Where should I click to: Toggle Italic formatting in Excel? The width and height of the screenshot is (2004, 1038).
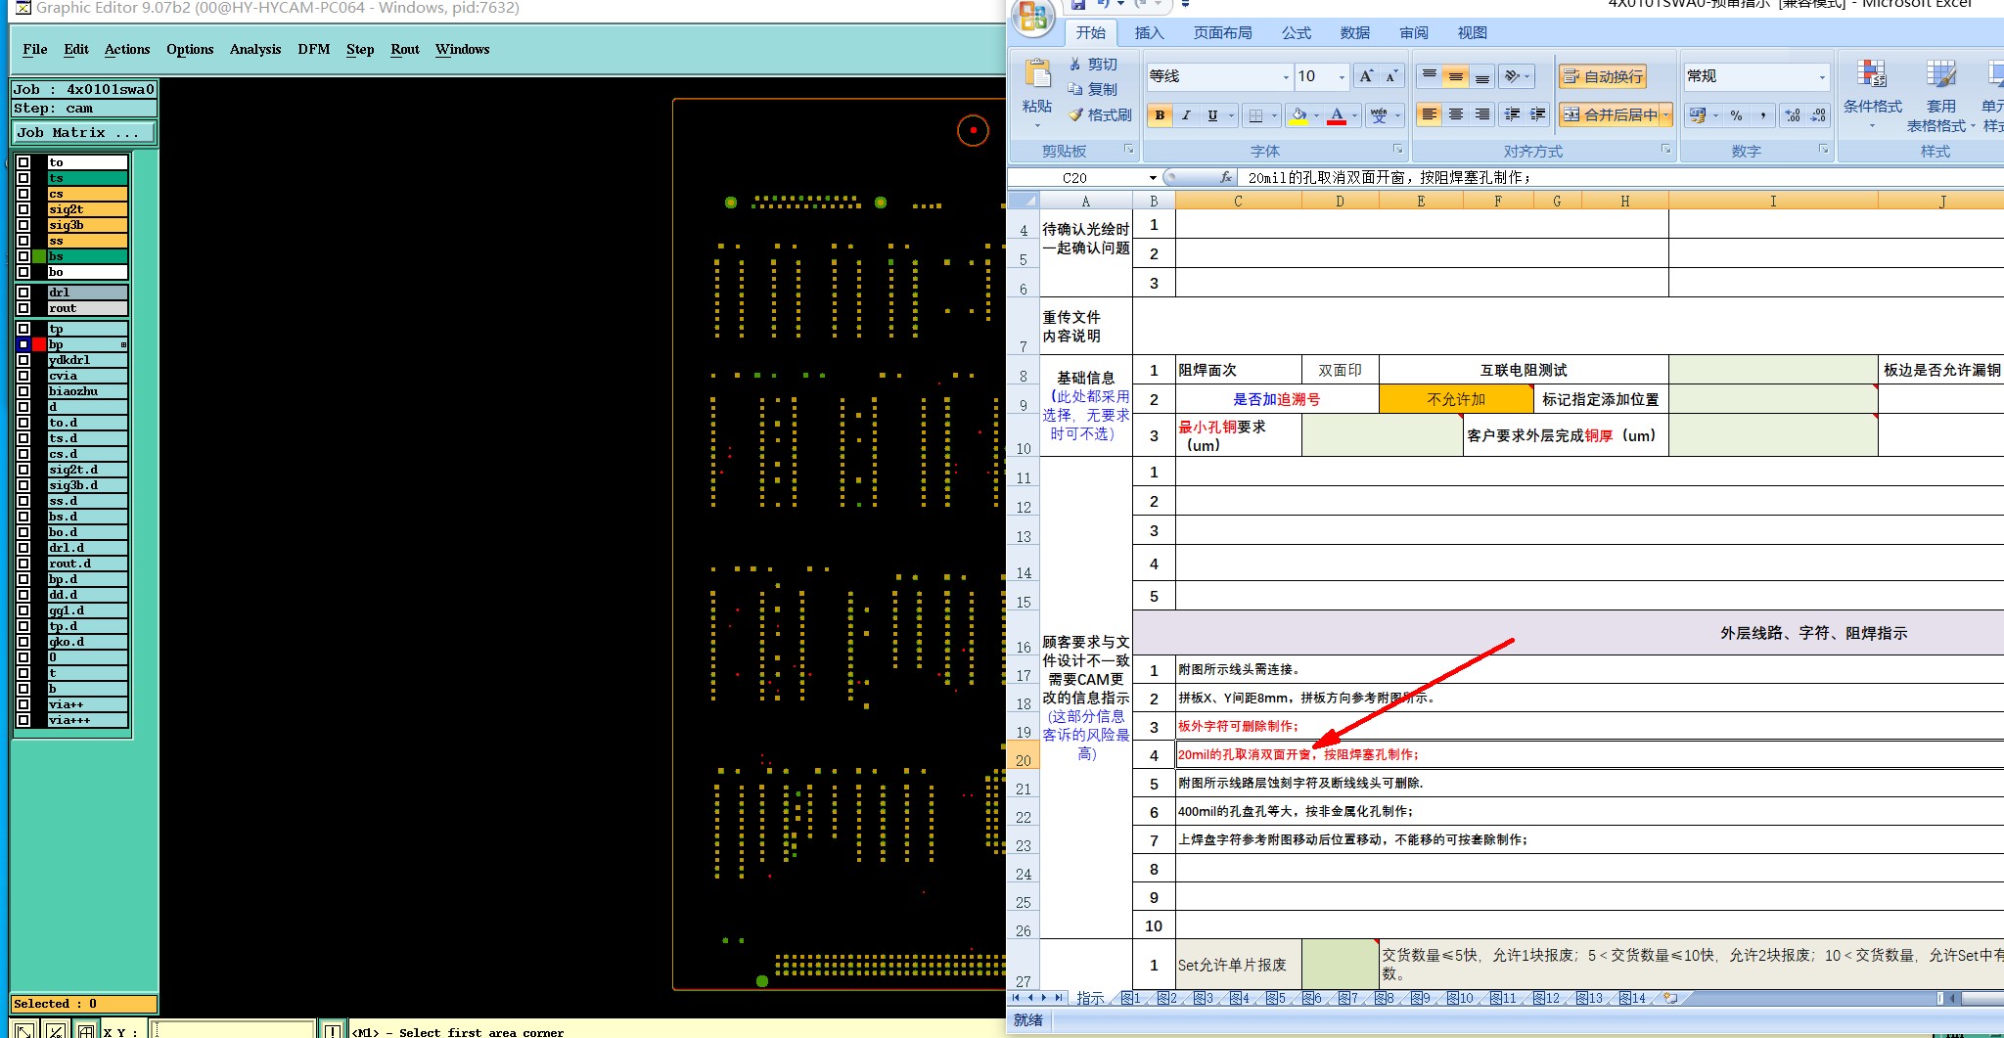[1186, 115]
